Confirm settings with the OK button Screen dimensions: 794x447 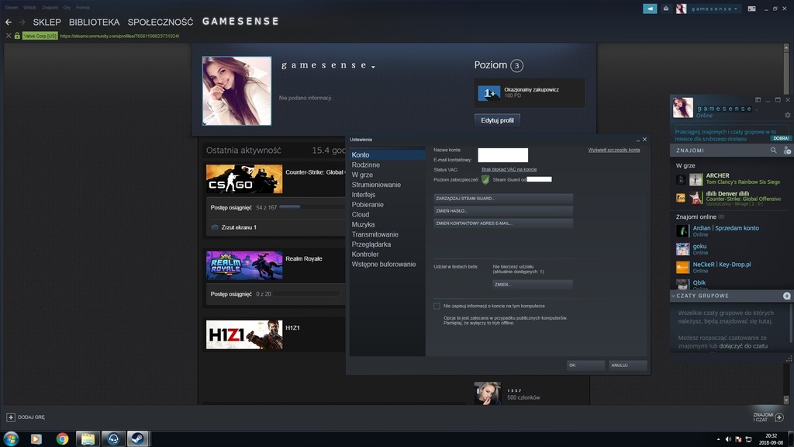586,366
